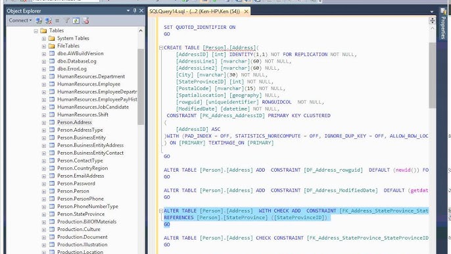Click the Stop action square icon
This screenshot has height=254, width=451.
[x=57, y=20]
